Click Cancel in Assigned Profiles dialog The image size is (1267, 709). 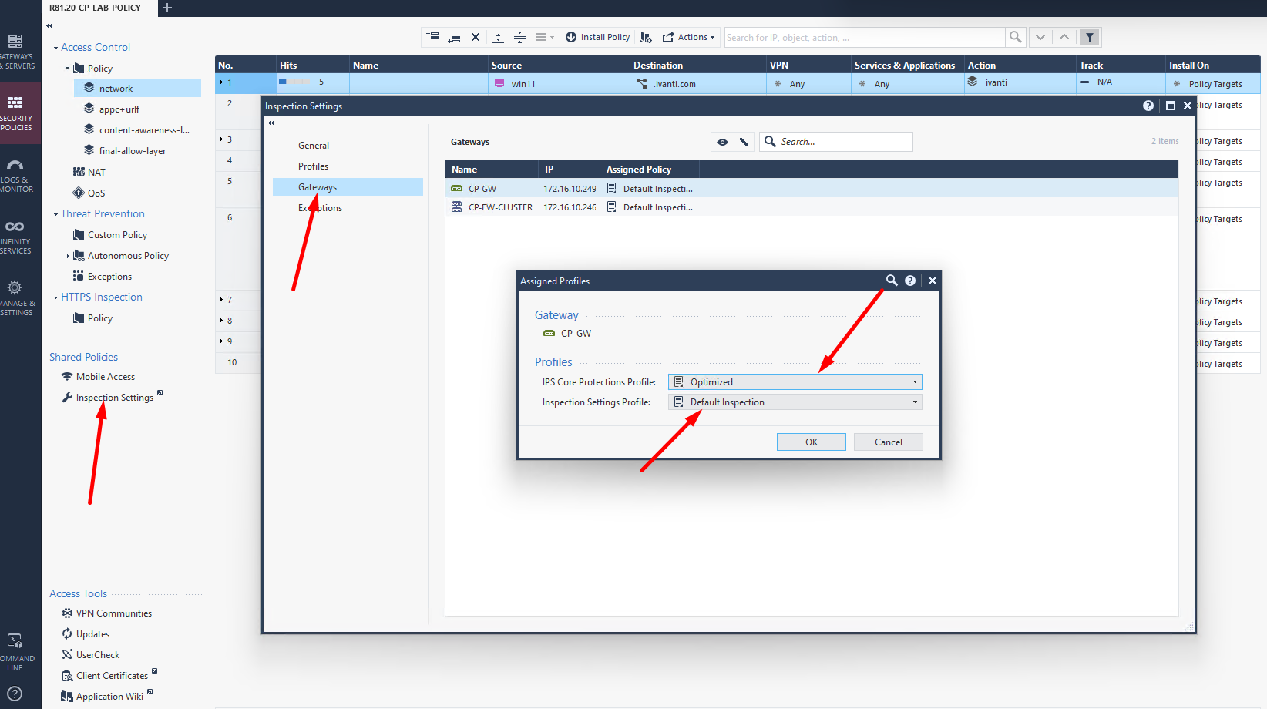[888, 442]
